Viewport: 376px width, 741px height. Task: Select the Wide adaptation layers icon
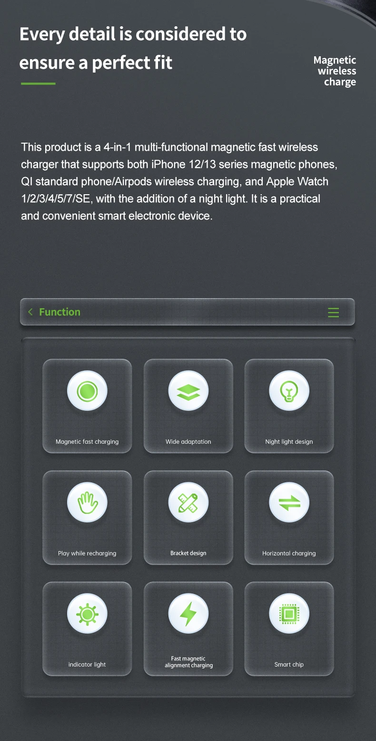coord(188,391)
